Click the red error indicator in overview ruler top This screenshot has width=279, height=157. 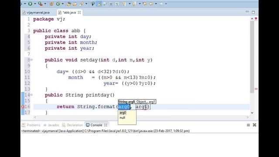point(256,18)
